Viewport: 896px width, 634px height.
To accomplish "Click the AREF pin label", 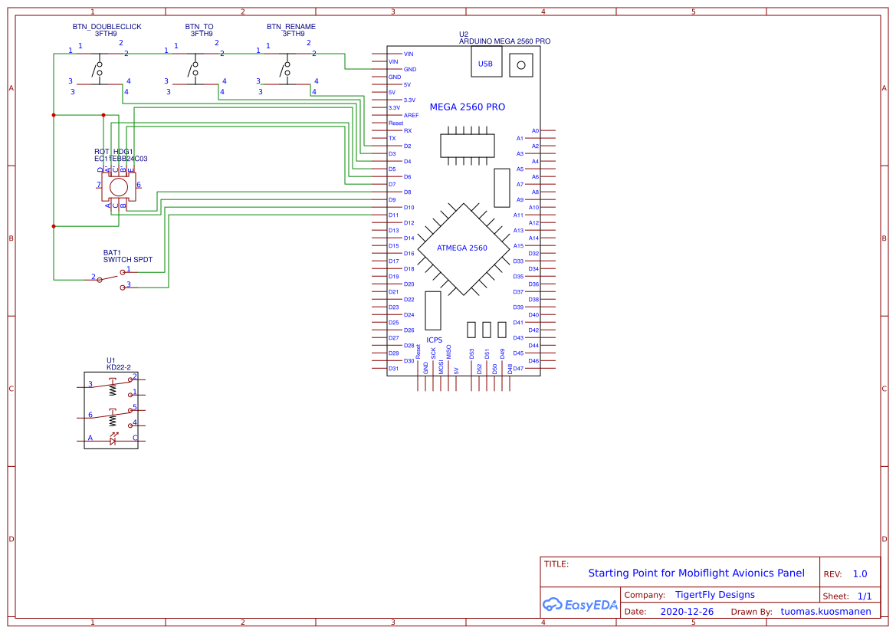I will click(412, 116).
